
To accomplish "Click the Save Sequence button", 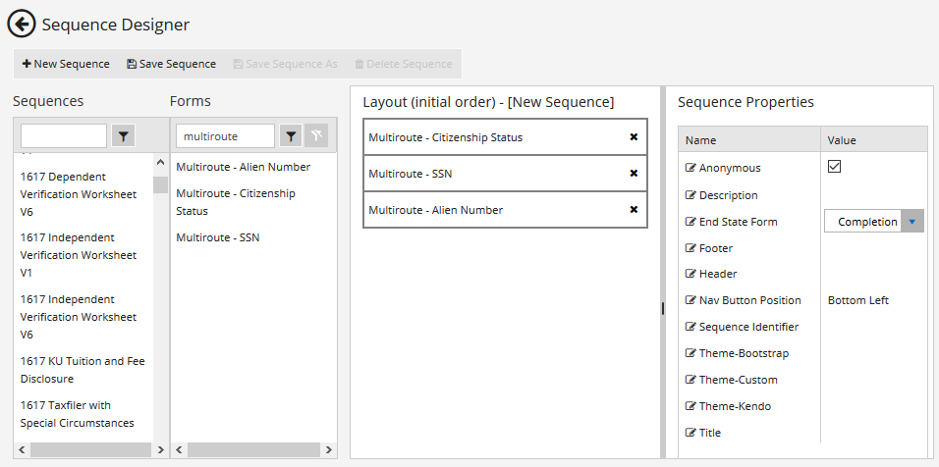I will pyautogui.click(x=171, y=64).
